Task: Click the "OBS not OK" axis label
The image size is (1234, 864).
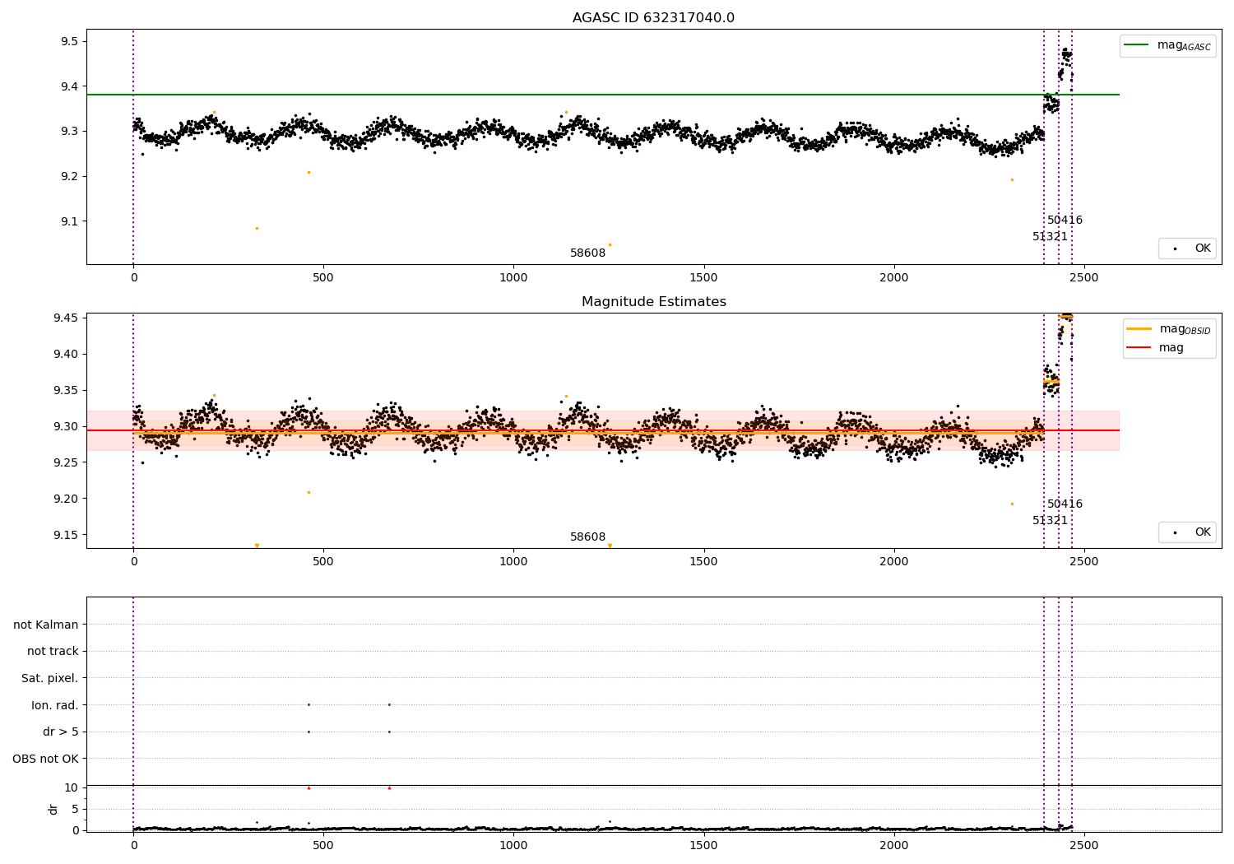Action: (x=45, y=759)
